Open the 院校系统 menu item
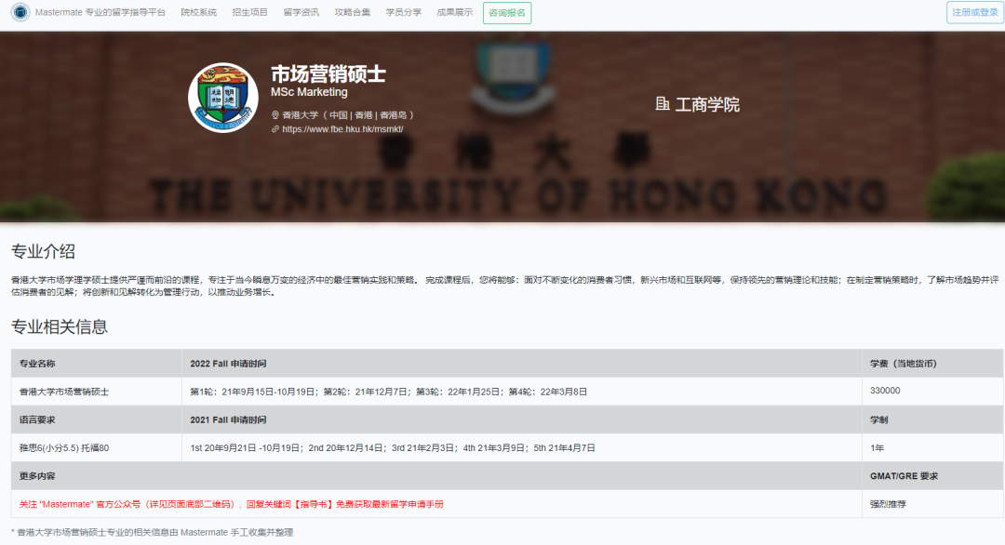 pos(198,13)
